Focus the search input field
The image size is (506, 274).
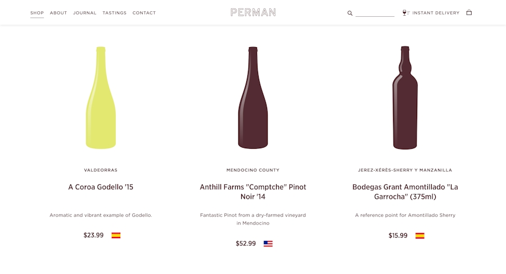[374, 13]
